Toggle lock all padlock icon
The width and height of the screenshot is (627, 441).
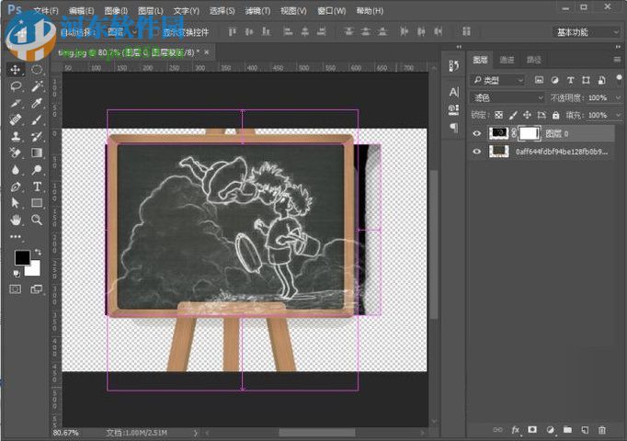pos(556,116)
